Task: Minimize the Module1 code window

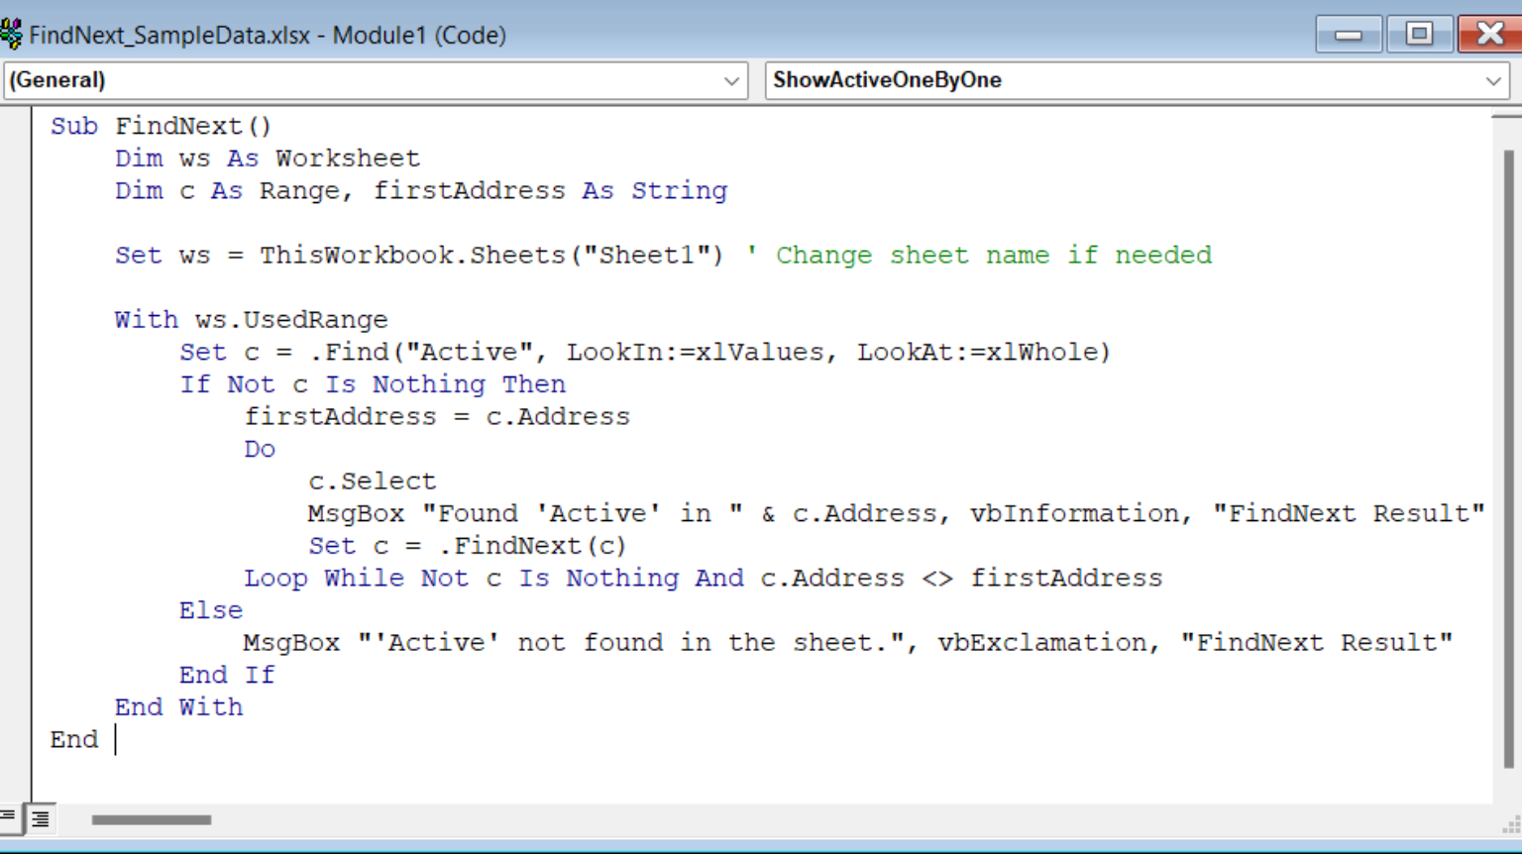Action: (1348, 35)
